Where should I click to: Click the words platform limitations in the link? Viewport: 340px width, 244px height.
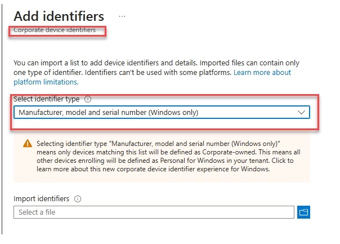(45, 82)
